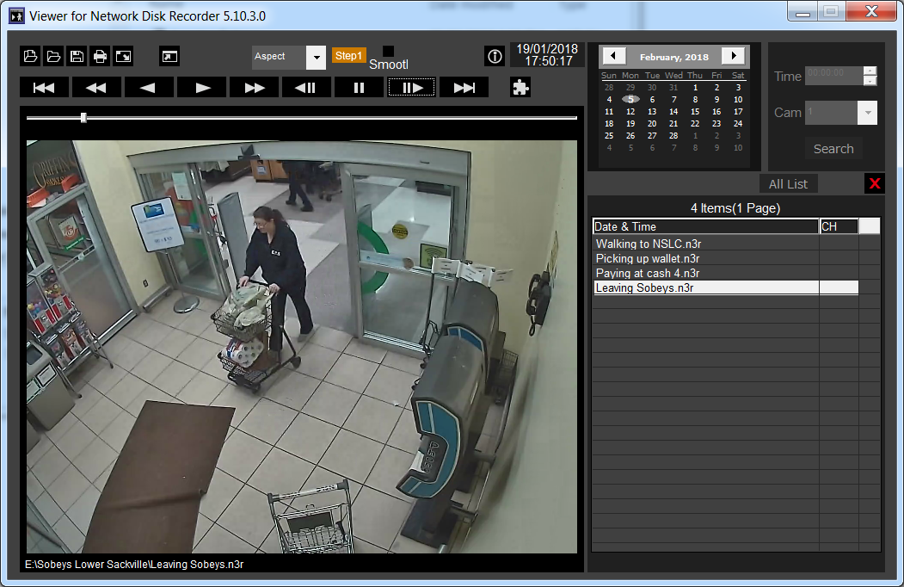Click the Search button

[x=833, y=149]
